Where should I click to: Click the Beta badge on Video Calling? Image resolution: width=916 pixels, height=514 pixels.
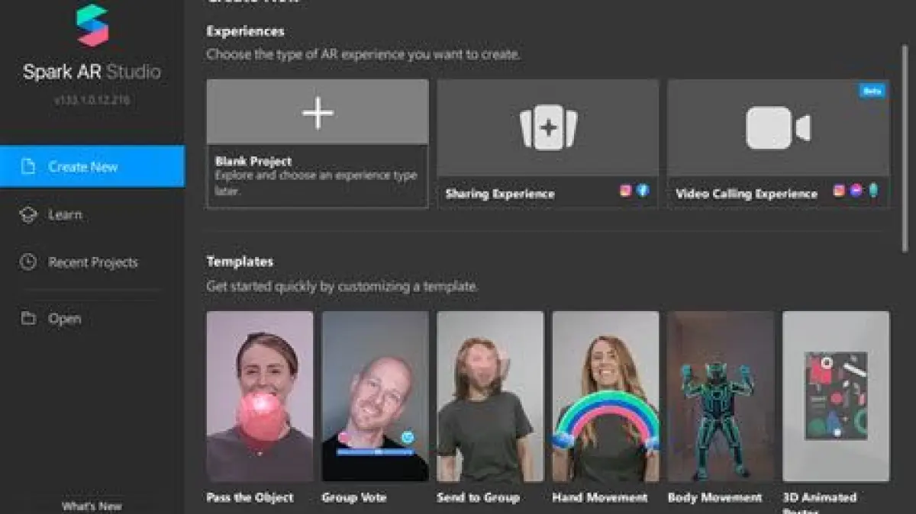coord(872,91)
